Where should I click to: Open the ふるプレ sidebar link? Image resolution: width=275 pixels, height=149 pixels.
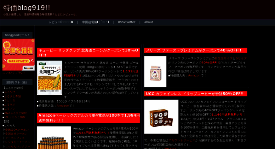coord(10,109)
